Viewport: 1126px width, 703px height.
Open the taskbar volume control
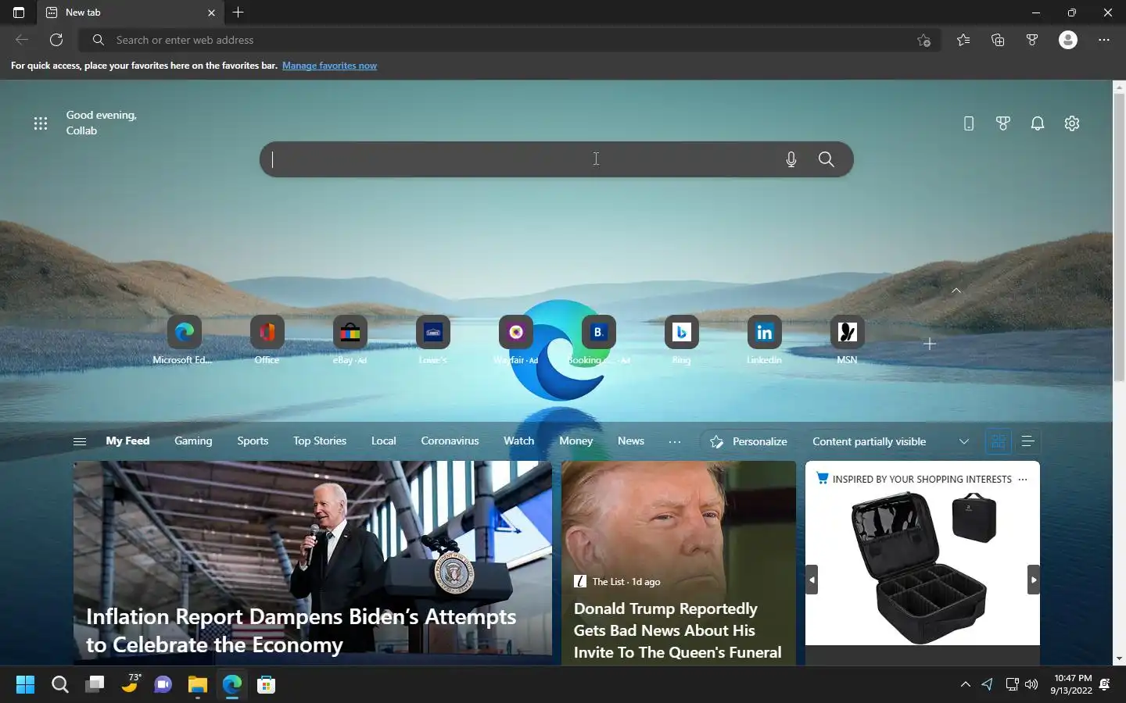coord(1031,684)
